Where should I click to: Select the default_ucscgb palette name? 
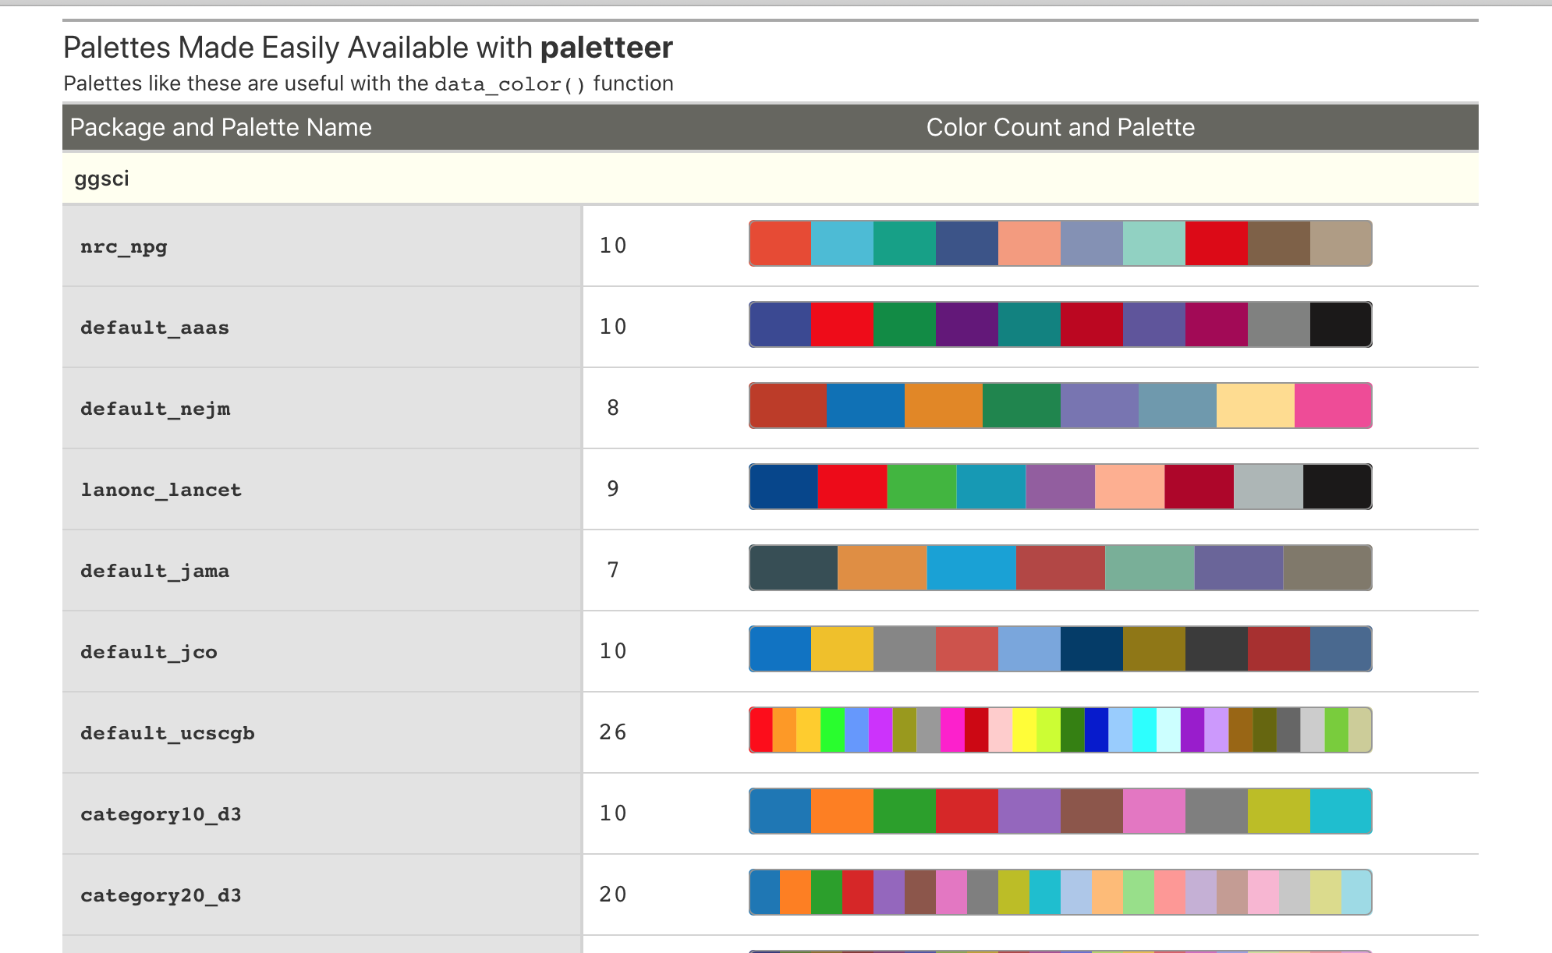point(167,733)
